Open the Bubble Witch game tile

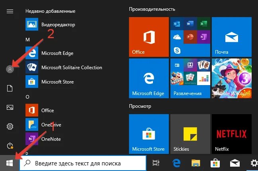[x=231, y=78]
